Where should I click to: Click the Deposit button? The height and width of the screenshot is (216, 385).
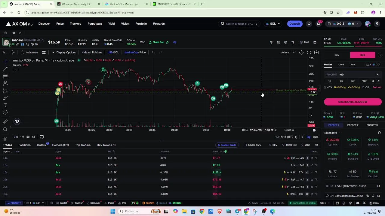coord(295,24)
